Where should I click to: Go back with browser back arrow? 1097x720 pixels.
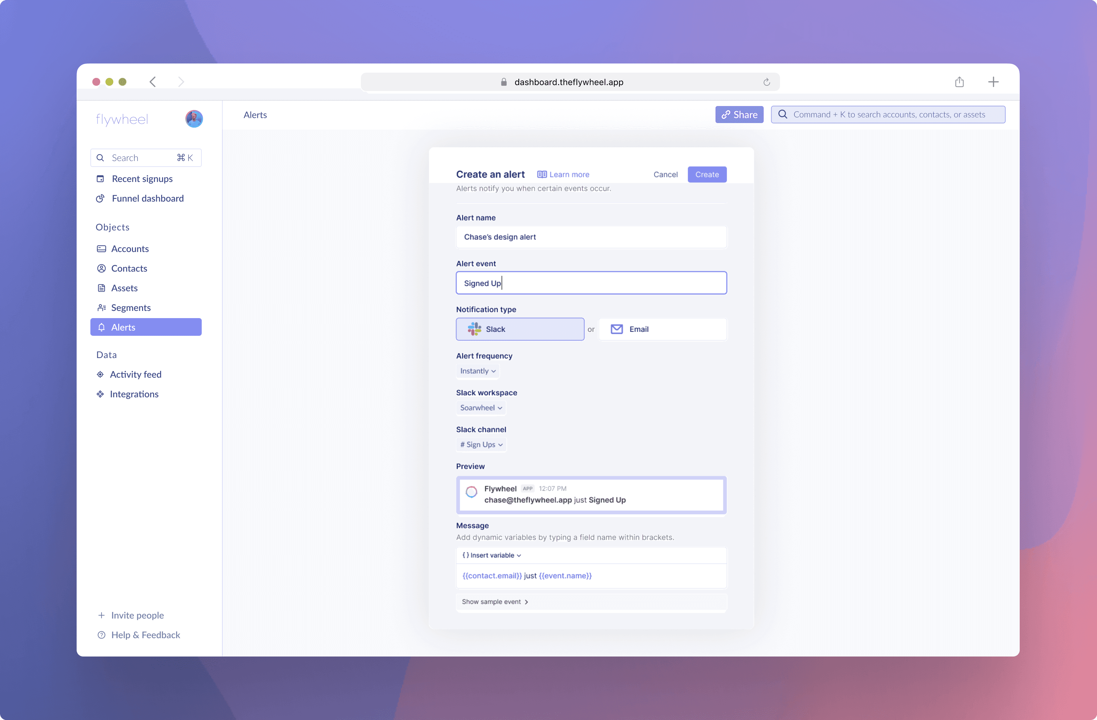[x=153, y=82]
